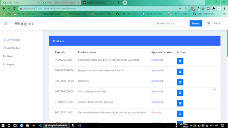Open Add Product page in the sidebar
Image resolution: width=228 pixels, height=128 pixels.
pyautogui.click(x=14, y=48)
